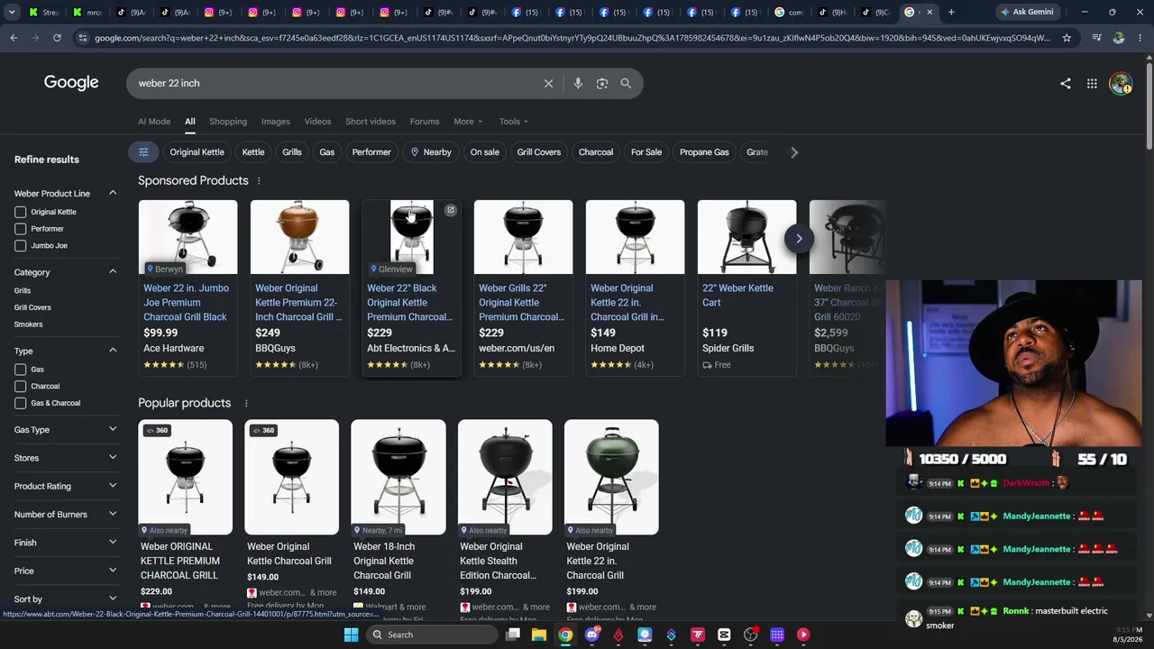Select the For Sale filter chip
The height and width of the screenshot is (649, 1154).
pos(646,152)
